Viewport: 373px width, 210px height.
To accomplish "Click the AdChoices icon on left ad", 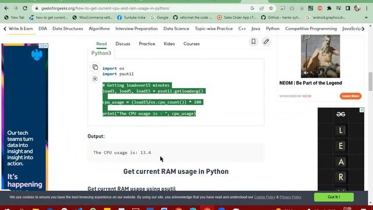I will pos(41,45).
